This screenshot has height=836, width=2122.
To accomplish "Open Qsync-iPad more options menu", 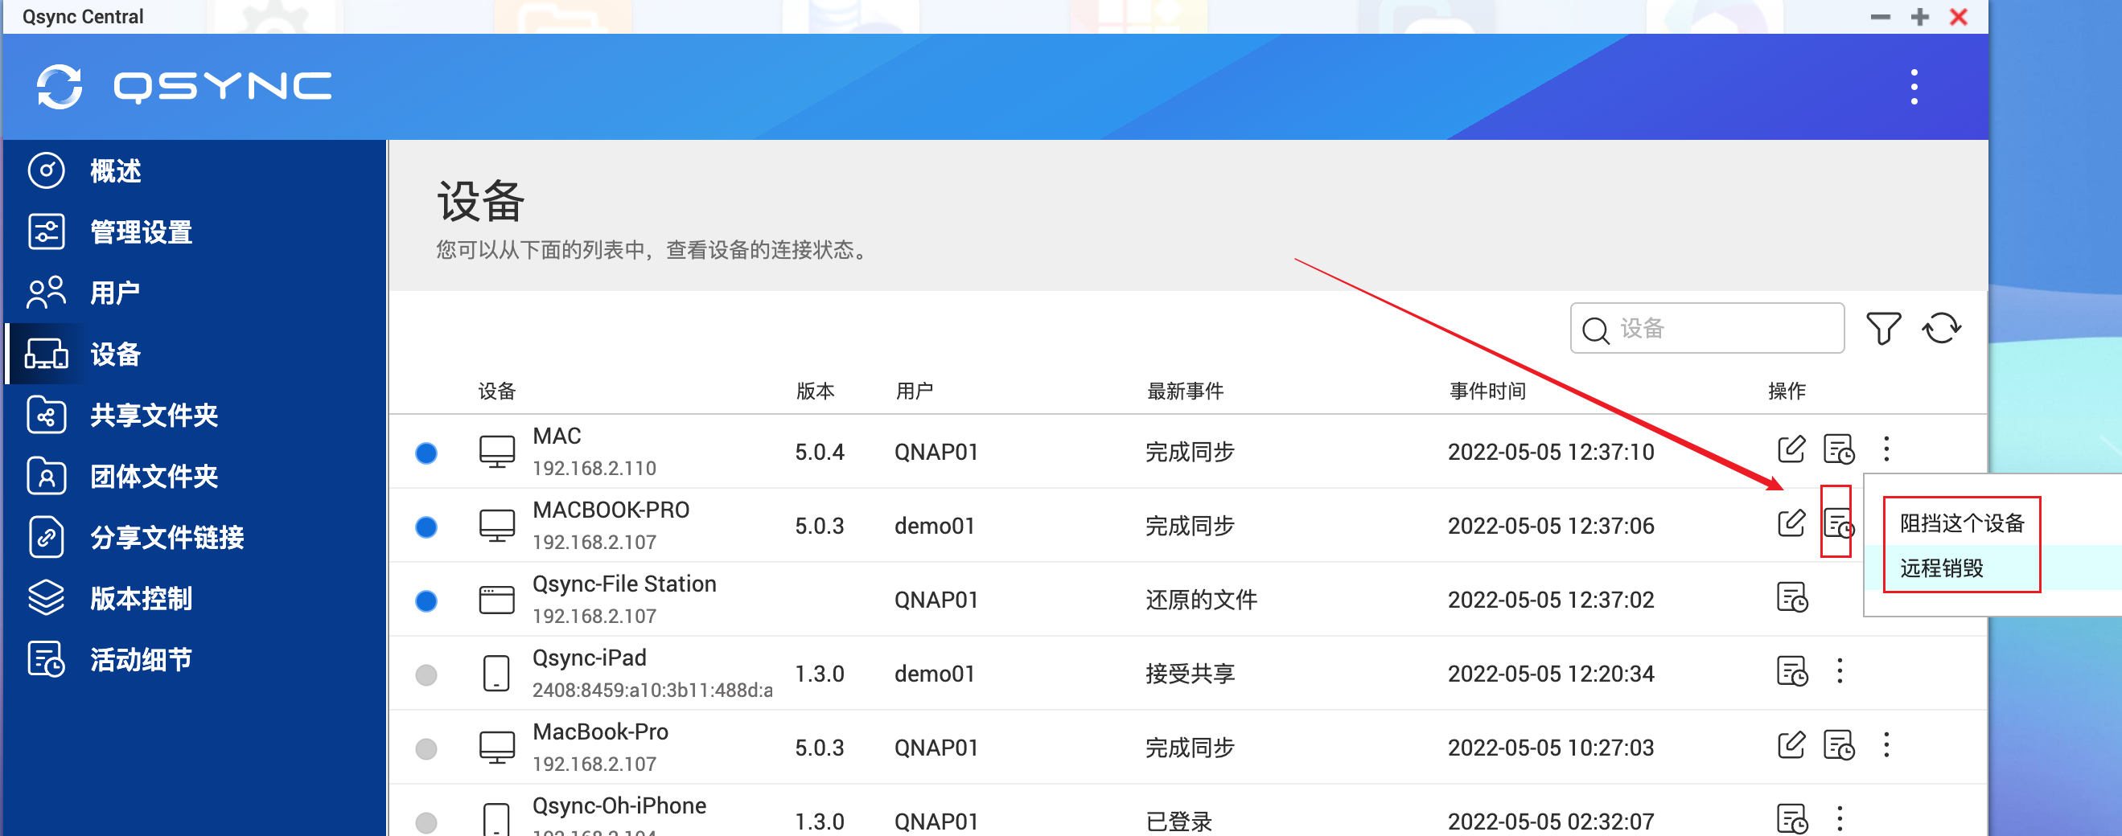I will click(1840, 672).
